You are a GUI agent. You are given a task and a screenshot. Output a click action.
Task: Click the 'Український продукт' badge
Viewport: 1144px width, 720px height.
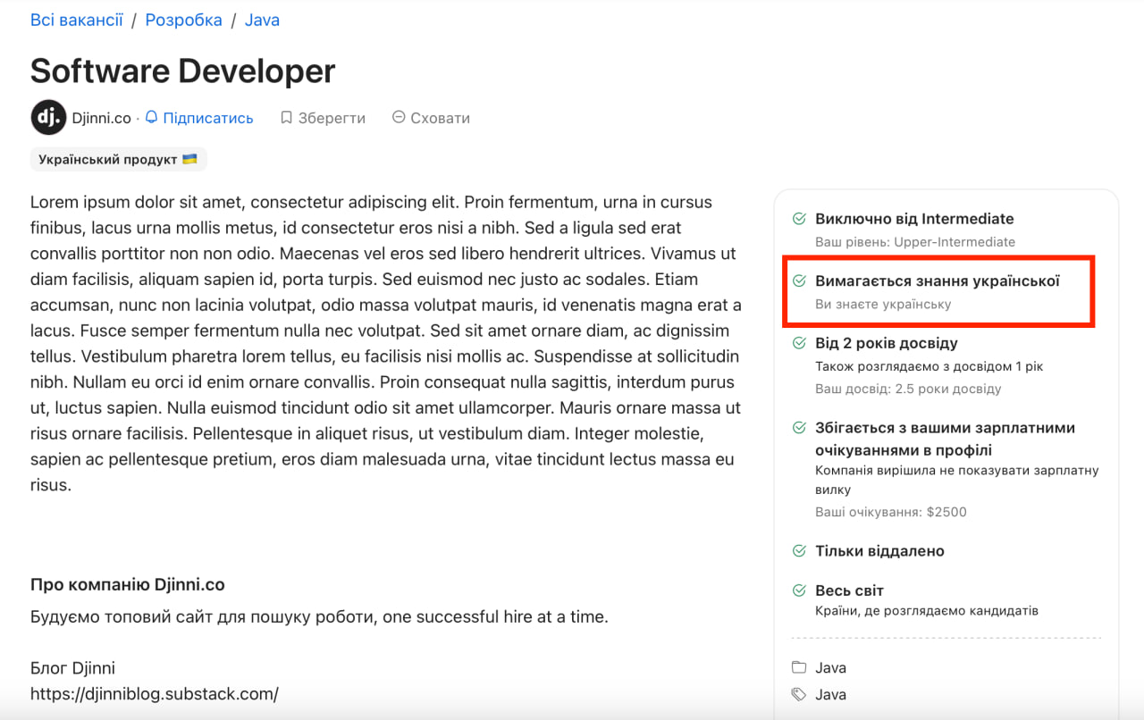coord(119,159)
